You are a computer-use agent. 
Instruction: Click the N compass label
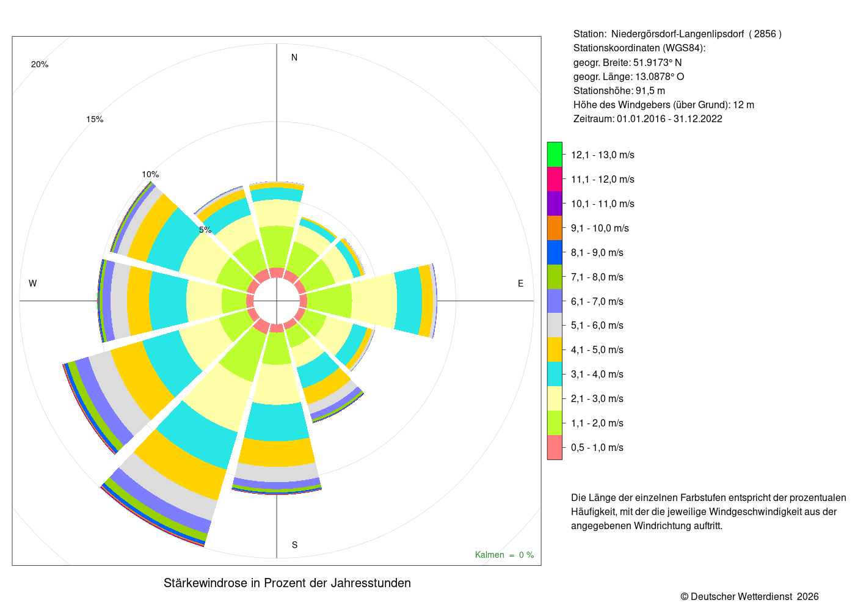(294, 57)
